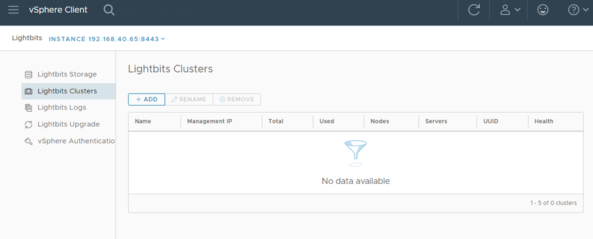Screen dimensions: 593x239
Task: Expand the INSTANCE 192.168.40.65:8443 dropdown
Action: 107,39
